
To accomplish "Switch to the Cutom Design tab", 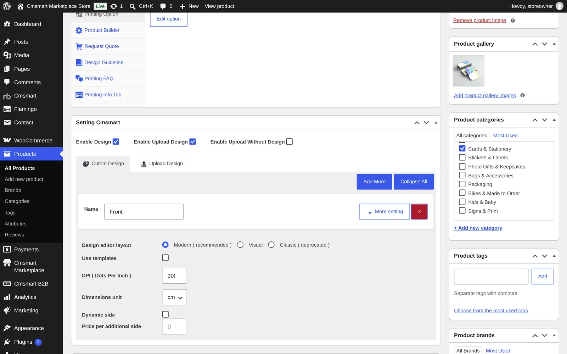I will tap(103, 164).
